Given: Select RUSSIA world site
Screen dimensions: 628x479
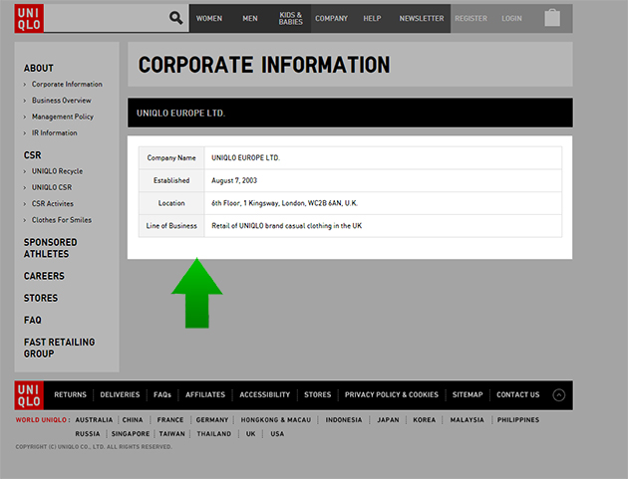Looking at the screenshot, I should pyautogui.click(x=88, y=434).
